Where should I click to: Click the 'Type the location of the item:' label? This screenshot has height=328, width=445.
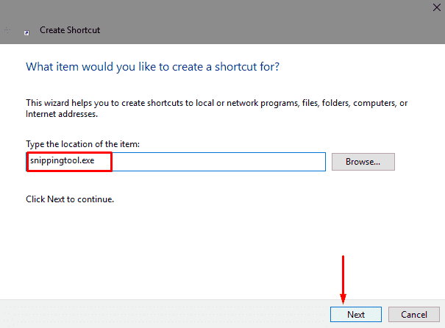82,144
